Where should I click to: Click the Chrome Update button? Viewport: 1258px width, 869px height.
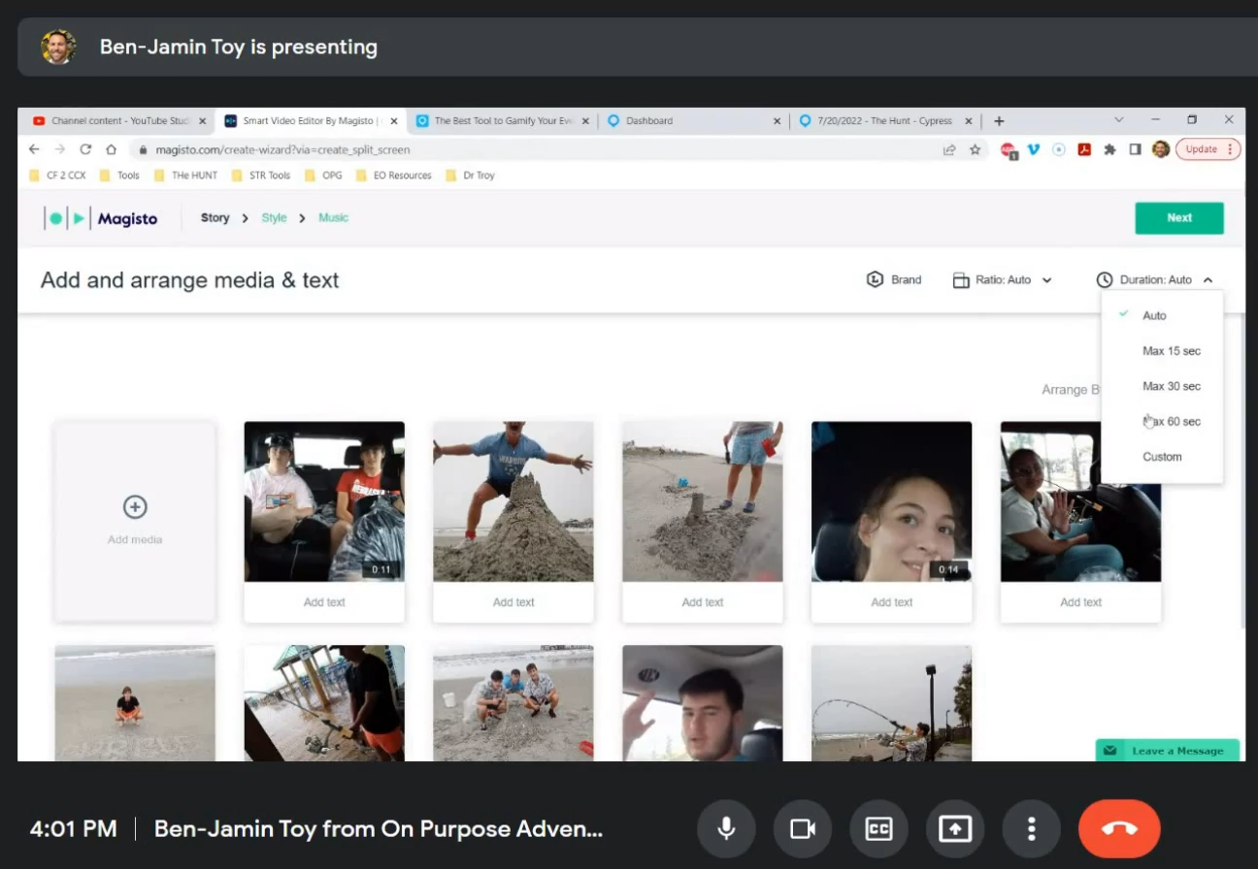tap(1208, 149)
